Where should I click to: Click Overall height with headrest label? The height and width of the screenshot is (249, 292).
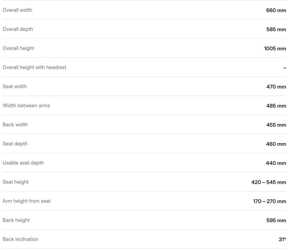pyautogui.click(x=34, y=67)
